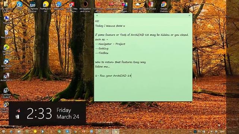Launch Google Chrome from desktop

[164, 7]
